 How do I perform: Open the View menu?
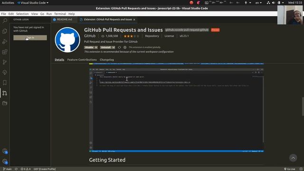[x=35, y=14]
